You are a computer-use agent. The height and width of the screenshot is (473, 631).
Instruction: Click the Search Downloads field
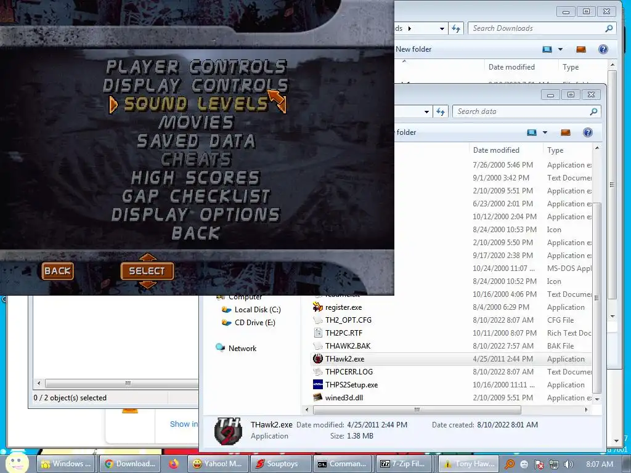(x=542, y=28)
